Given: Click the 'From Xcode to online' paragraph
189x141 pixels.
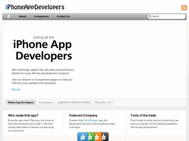Looking at the screenshot, I should [x=154, y=124].
